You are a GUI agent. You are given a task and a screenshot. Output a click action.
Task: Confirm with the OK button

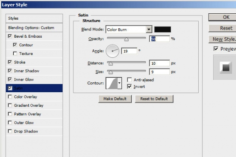(x=223, y=17)
